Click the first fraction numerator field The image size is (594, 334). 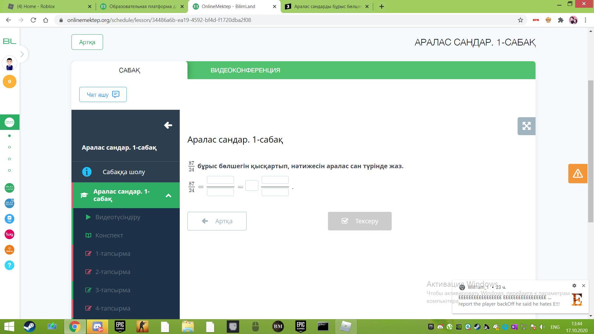(x=220, y=180)
